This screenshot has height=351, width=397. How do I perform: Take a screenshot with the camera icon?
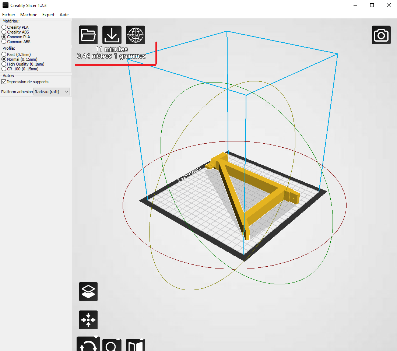tap(381, 35)
